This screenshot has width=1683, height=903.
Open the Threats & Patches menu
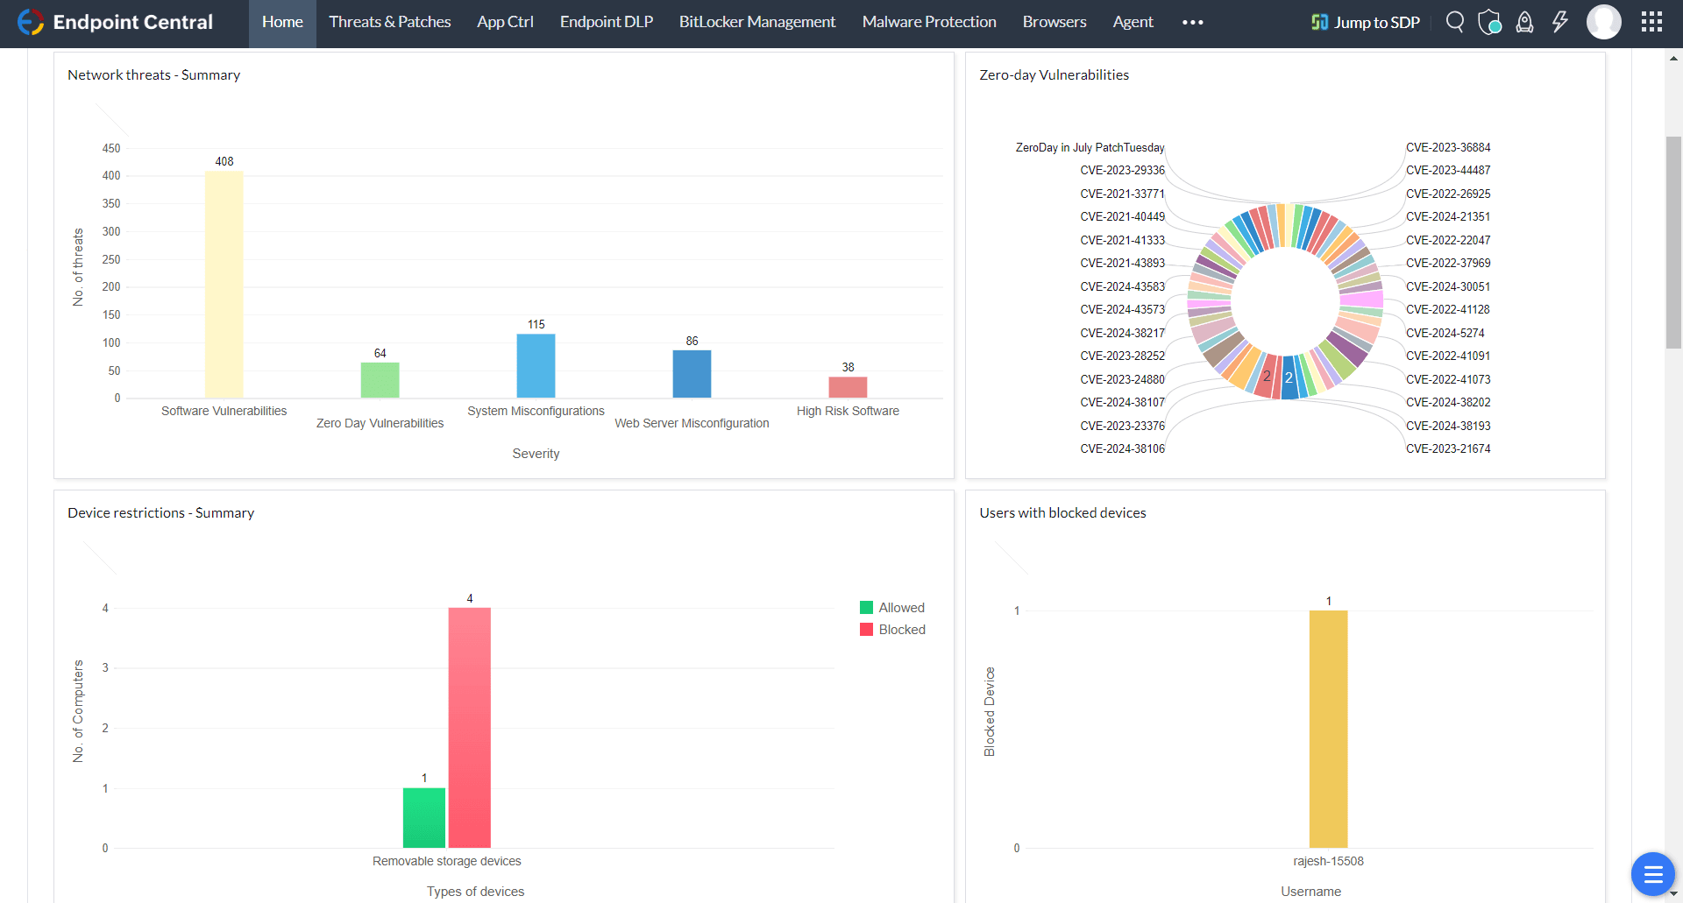390,22
